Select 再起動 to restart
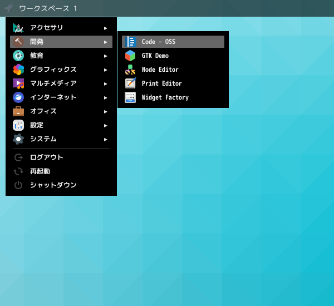Image resolution: width=334 pixels, height=306 pixels. 40,171
